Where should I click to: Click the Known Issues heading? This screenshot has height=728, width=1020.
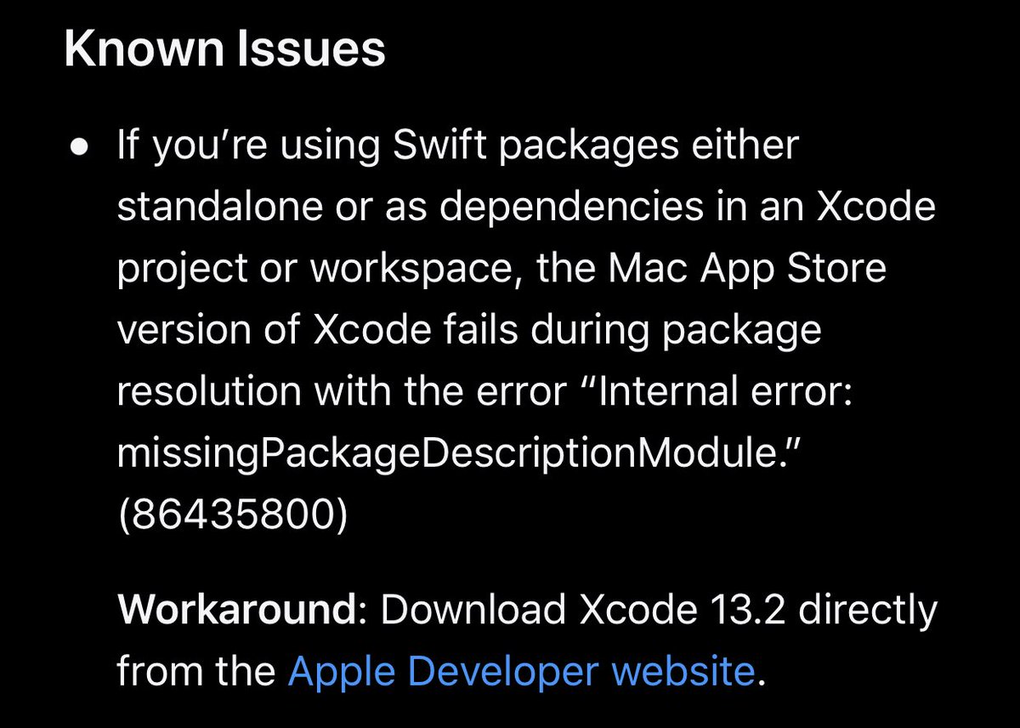tap(224, 52)
